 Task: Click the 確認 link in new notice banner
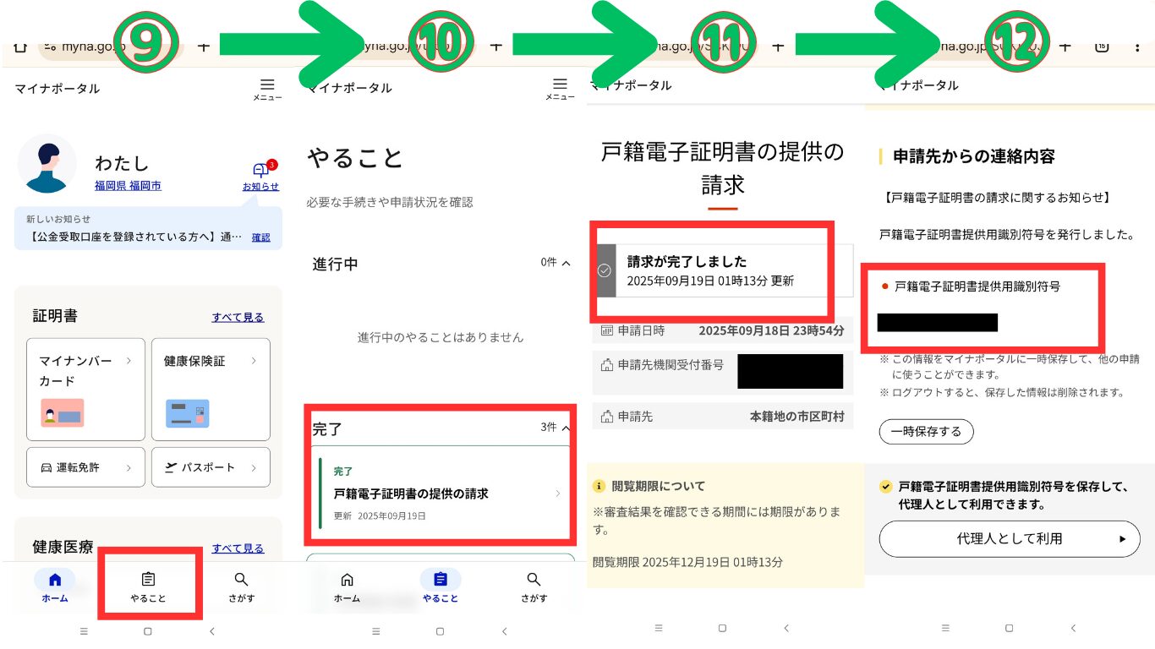261,237
